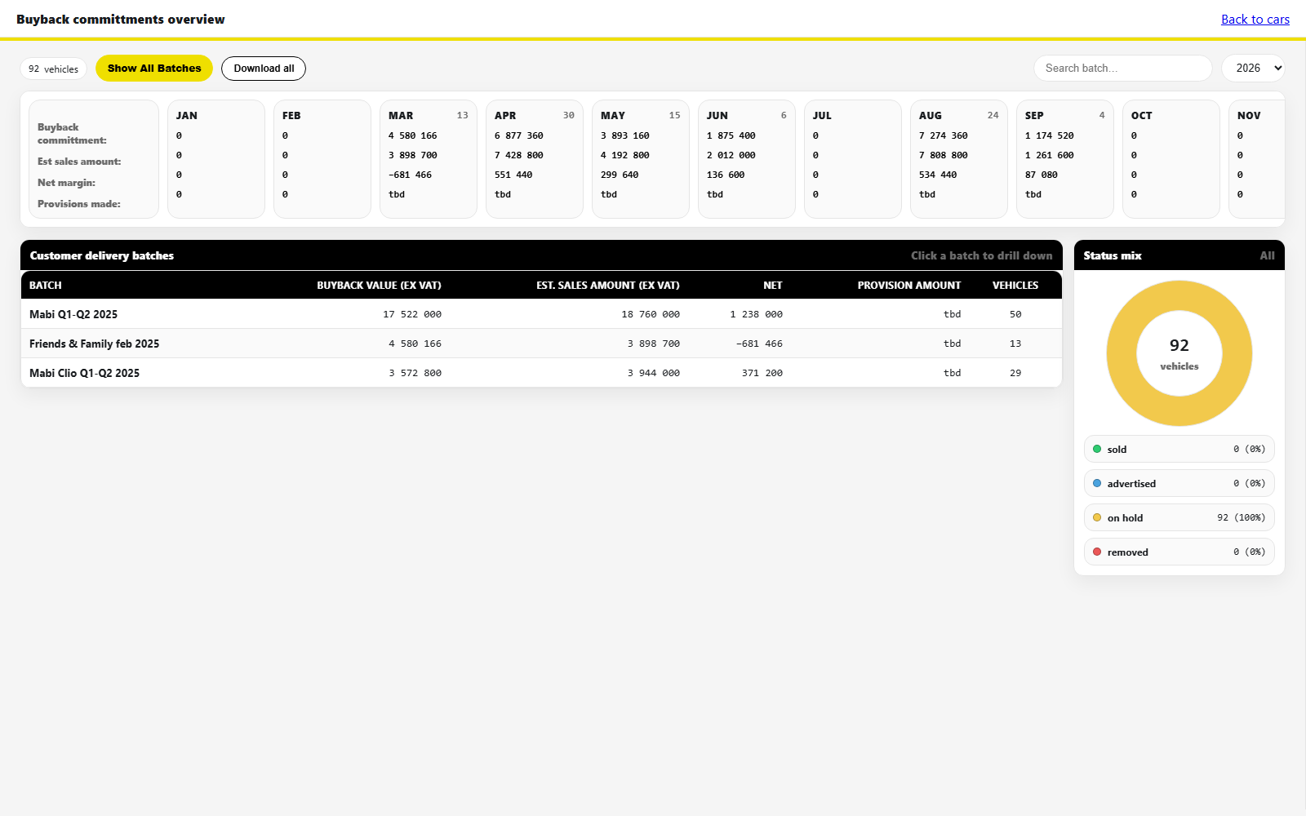Select the MAY month card
1306x816 pixels.
(x=641, y=159)
